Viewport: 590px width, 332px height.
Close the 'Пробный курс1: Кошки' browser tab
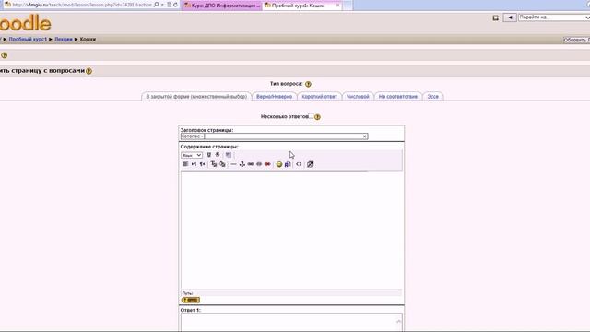[x=337, y=6]
